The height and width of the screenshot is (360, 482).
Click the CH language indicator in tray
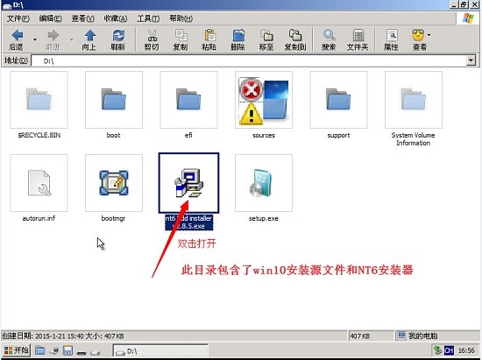449,350
